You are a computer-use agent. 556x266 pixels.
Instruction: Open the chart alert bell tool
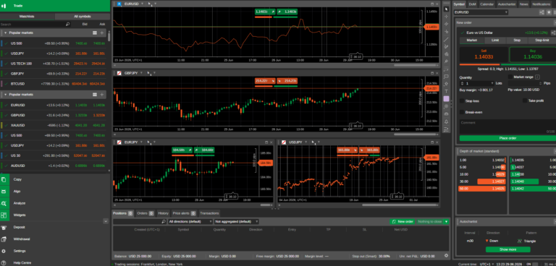click(x=446, y=121)
